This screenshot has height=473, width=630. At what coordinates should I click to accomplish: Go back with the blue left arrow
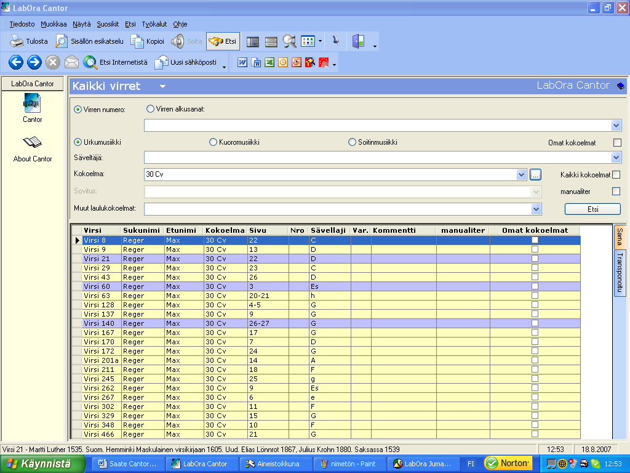(15, 62)
